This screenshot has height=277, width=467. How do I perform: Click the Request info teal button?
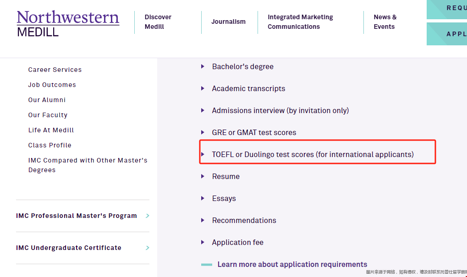447,9
